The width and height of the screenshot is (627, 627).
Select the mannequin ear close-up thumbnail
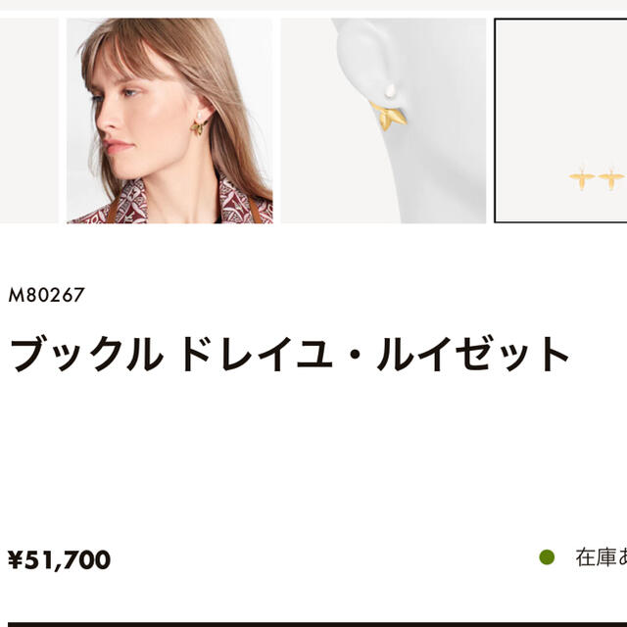383,121
